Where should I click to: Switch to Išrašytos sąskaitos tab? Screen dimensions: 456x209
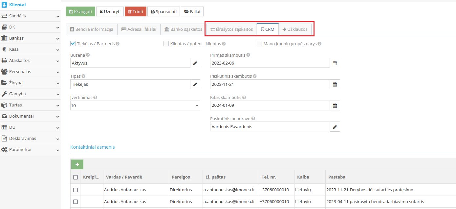point(232,29)
